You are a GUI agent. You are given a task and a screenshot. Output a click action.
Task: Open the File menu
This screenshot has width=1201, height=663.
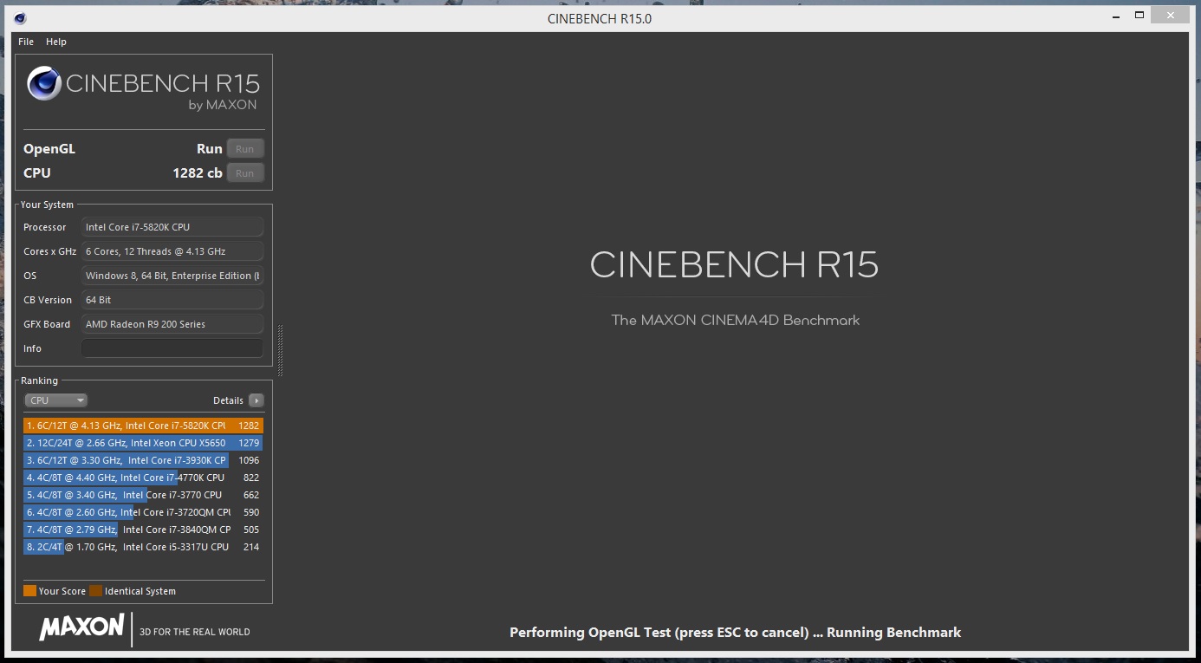26,42
